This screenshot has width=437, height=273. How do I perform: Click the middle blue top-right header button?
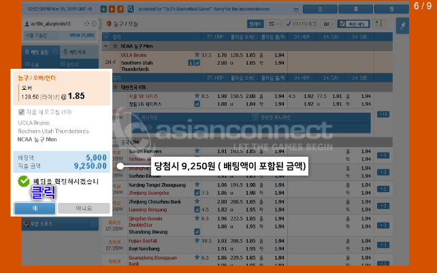coord(355,10)
